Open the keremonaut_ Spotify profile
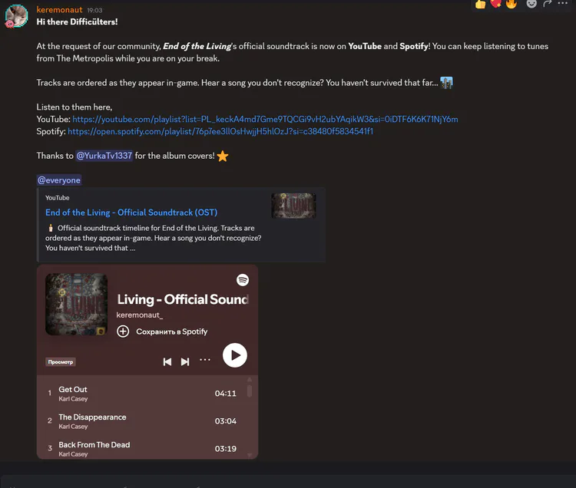Image resolution: width=576 pixels, height=488 pixels. [140, 315]
